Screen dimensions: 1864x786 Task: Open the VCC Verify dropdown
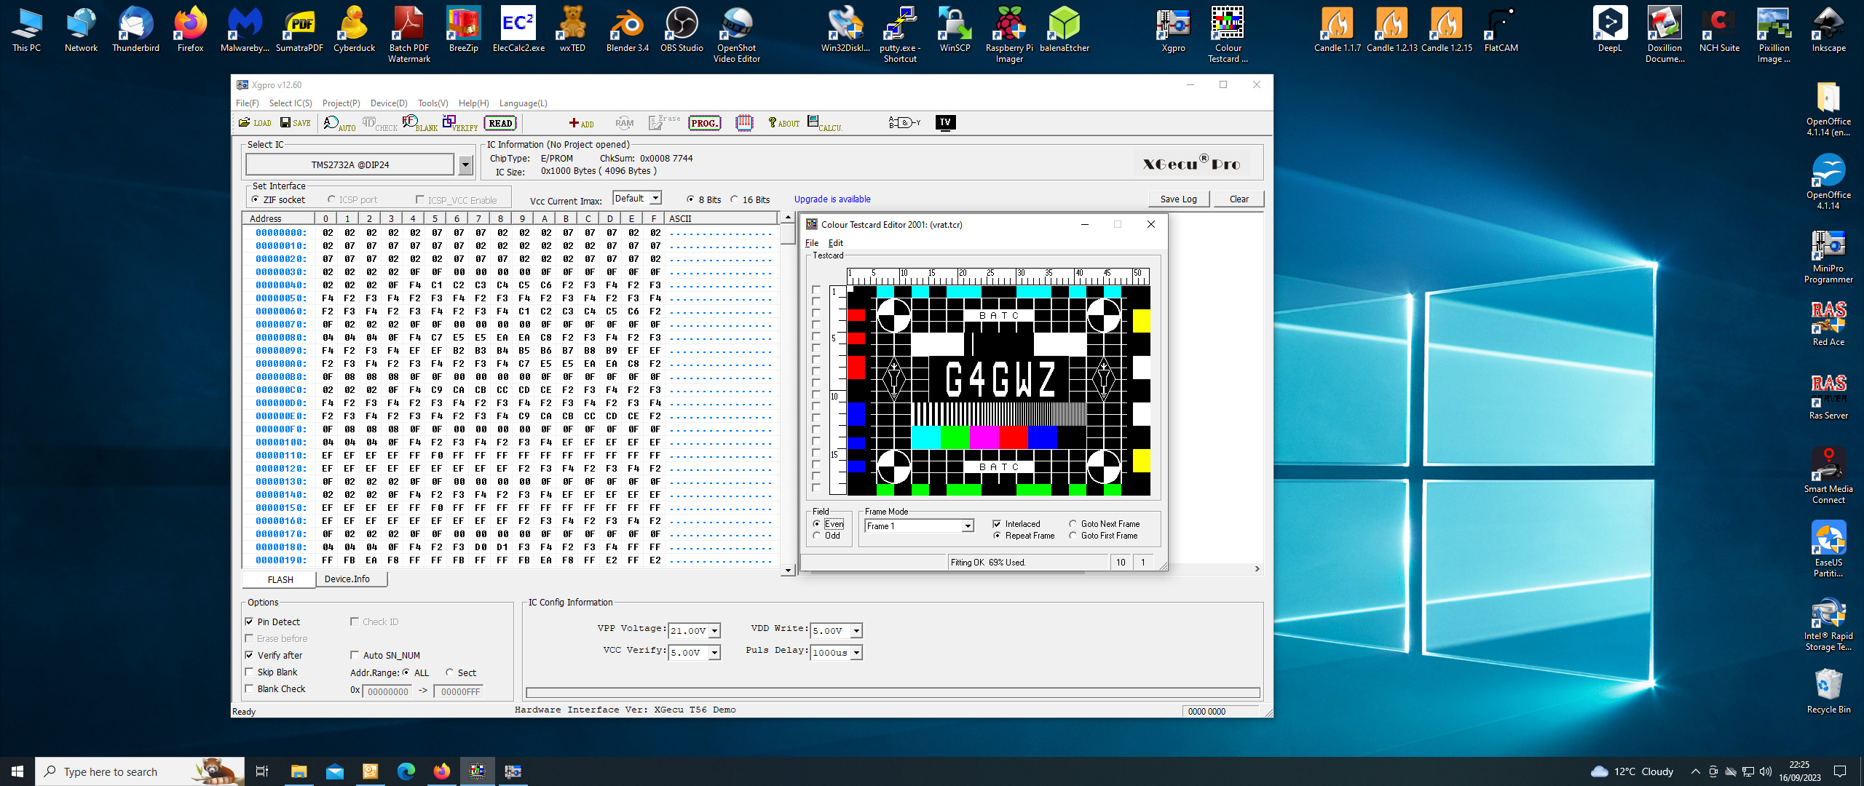click(715, 653)
